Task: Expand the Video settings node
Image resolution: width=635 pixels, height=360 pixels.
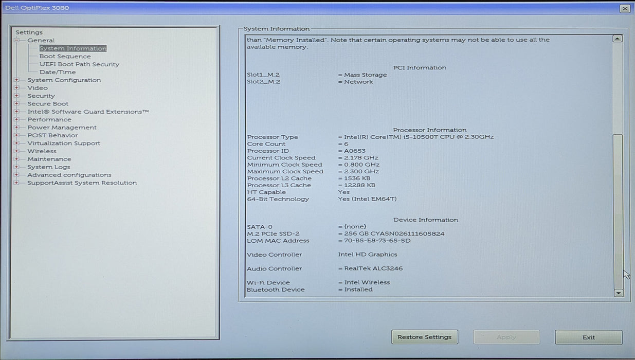Action: coord(17,88)
